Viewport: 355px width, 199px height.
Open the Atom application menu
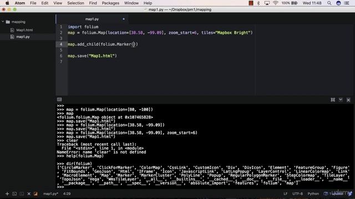(20, 3)
